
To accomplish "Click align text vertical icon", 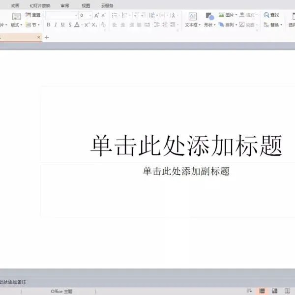I will pyautogui.click(x=162, y=15).
